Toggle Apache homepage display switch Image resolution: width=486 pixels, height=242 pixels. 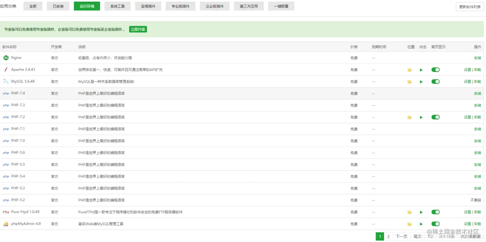(435, 70)
